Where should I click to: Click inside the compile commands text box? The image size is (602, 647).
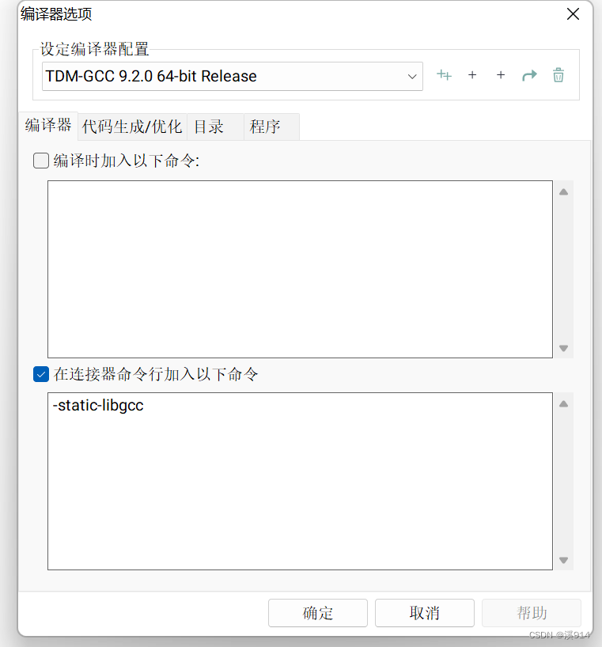pyautogui.click(x=300, y=269)
